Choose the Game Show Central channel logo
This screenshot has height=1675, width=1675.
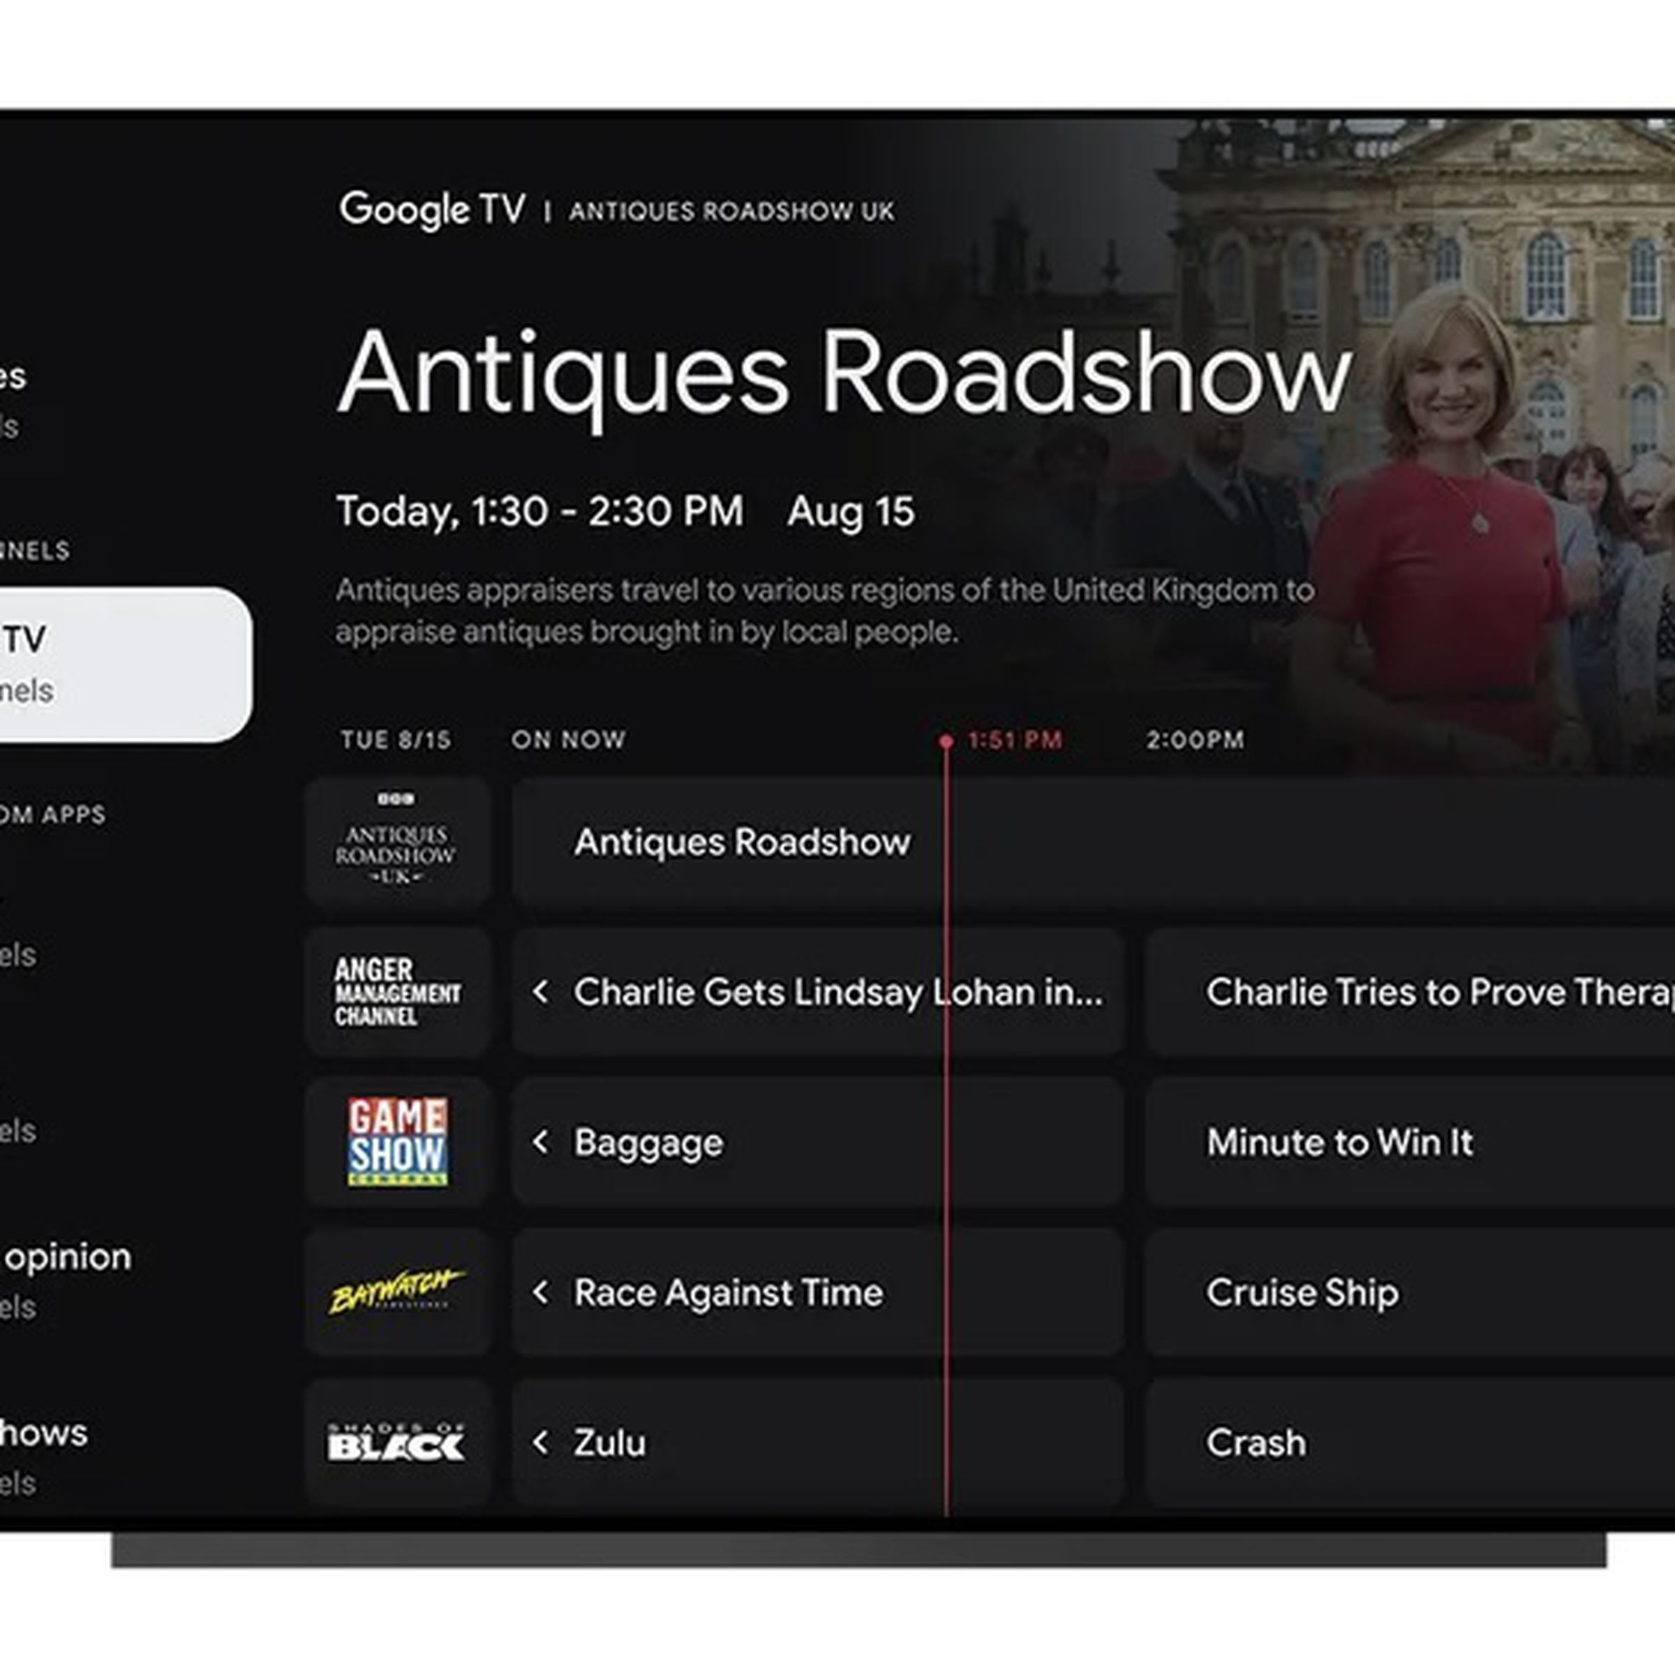(398, 1142)
